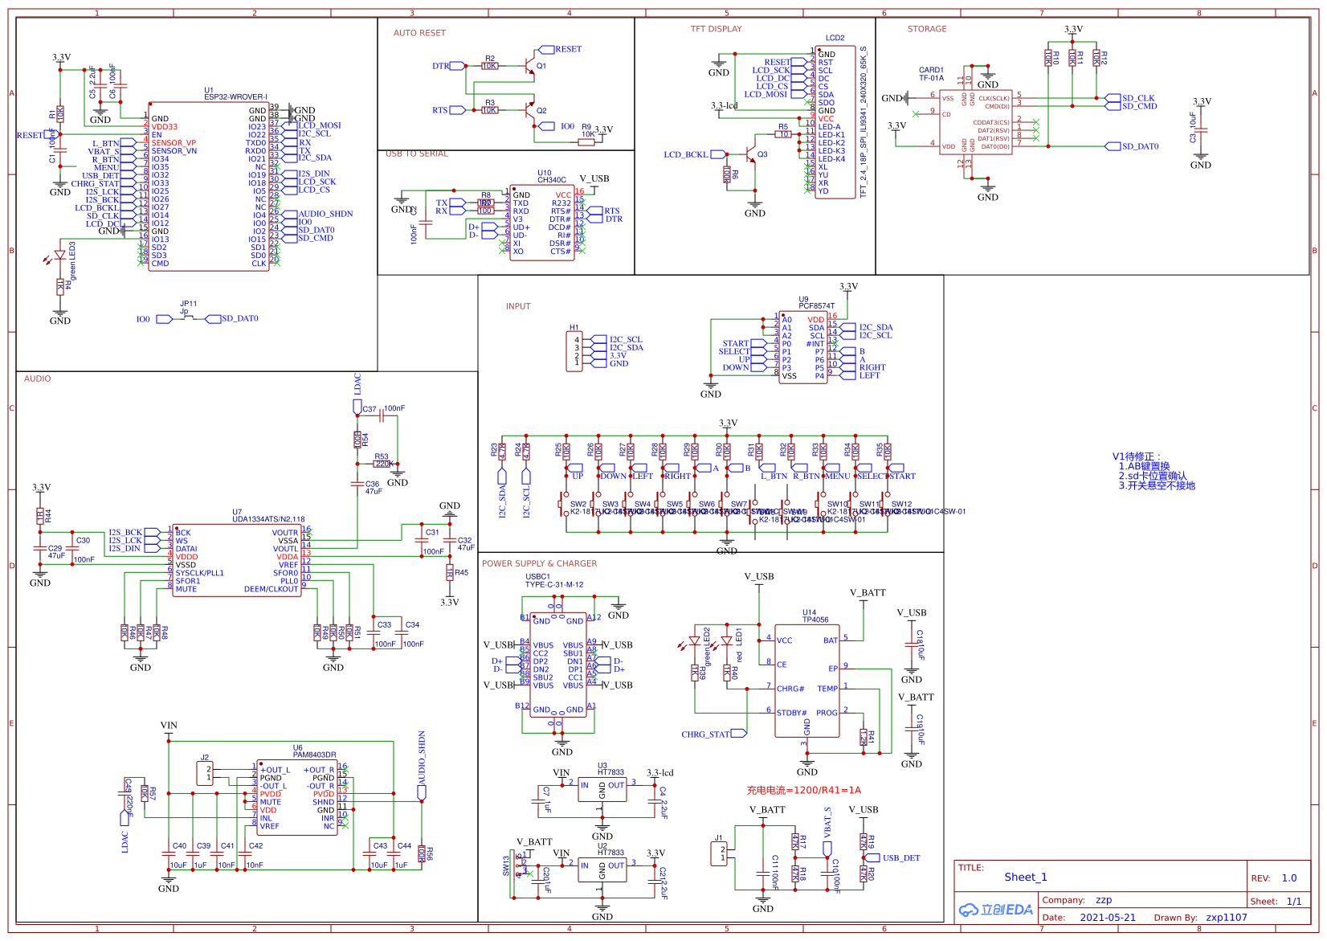Select resistor R5 on the LED-A line

click(x=783, y=134)
